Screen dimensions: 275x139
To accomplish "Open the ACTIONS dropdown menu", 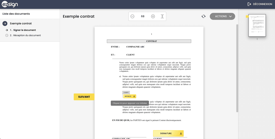I will tap(221, 16).
